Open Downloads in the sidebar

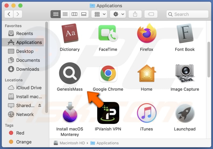pos(23,69)
